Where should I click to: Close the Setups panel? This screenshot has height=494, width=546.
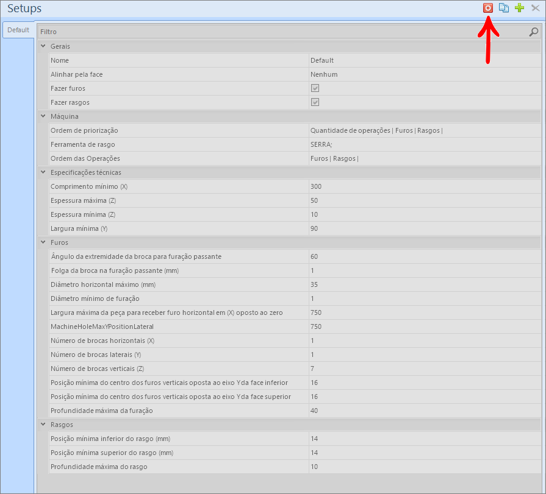coord(535,8)
